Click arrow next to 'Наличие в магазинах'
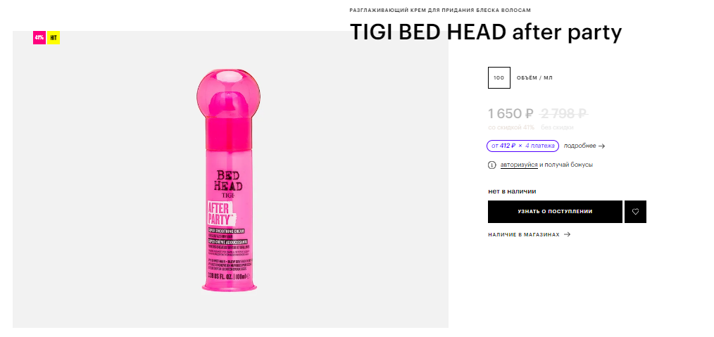 [567, 235]
